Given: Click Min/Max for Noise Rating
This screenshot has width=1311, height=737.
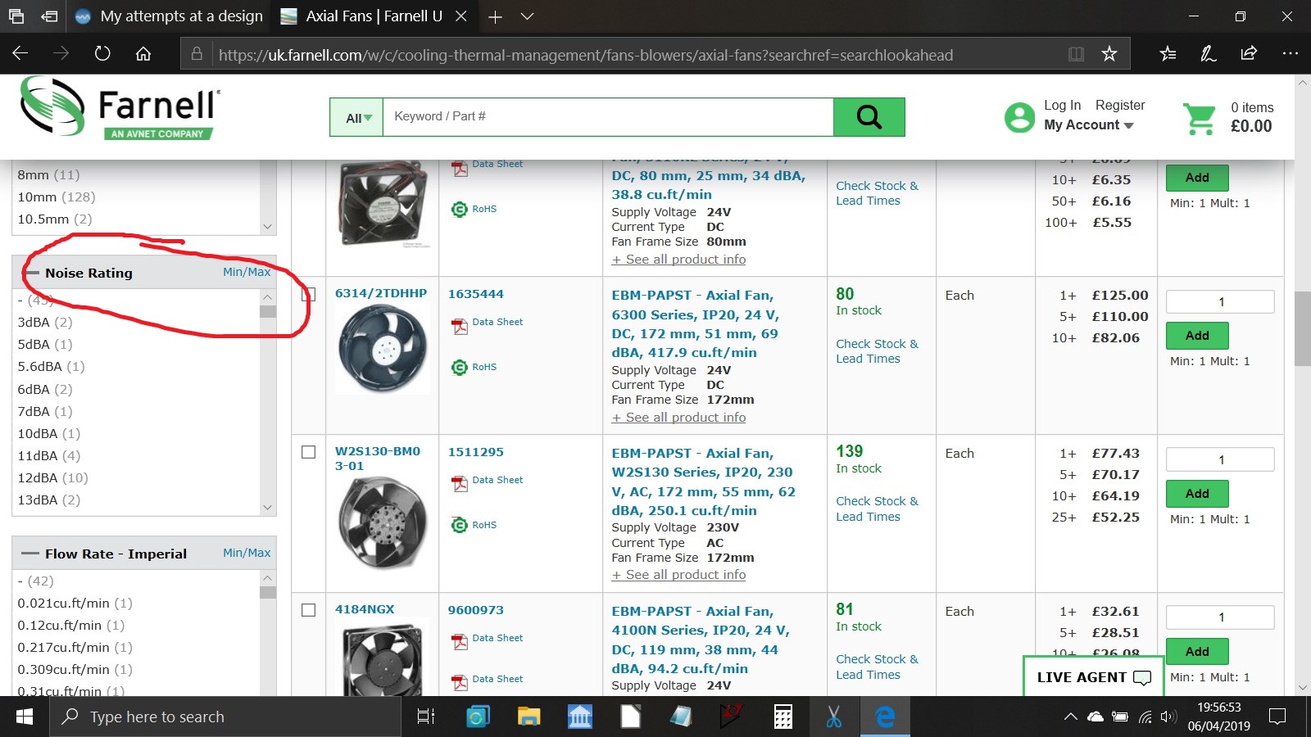Looking at the screenshot, I should click(x=247, y=272).
